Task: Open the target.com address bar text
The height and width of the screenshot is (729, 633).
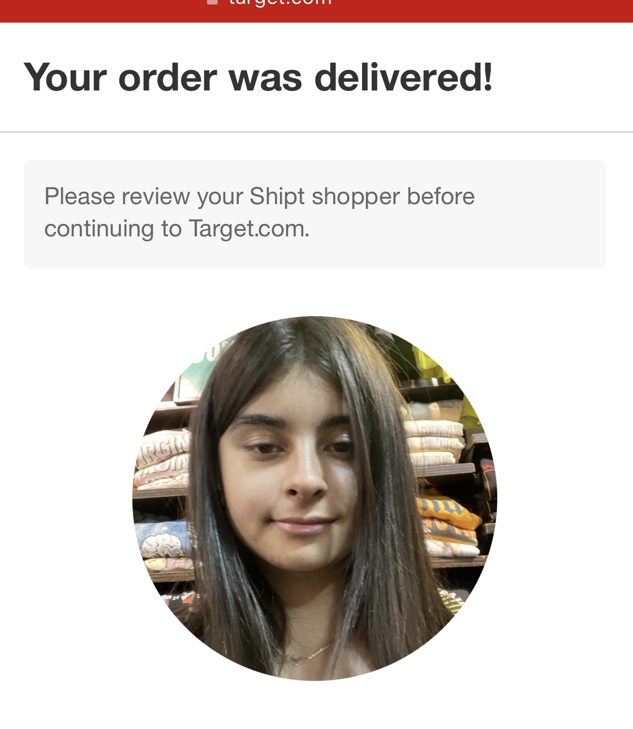Action: click(281, 3)
